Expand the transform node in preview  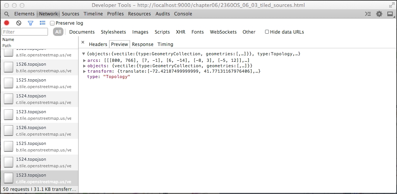click(85, 71)
